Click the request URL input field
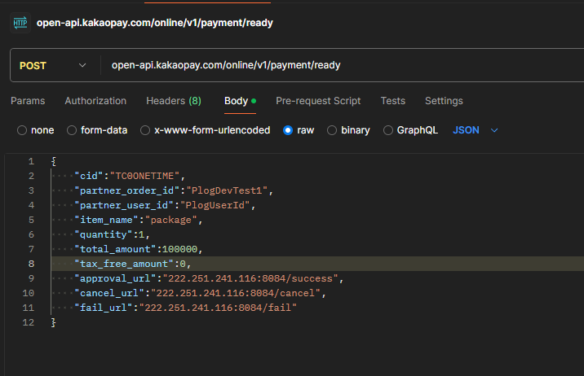This screenshot has height=376, width=584. point(343,65)
